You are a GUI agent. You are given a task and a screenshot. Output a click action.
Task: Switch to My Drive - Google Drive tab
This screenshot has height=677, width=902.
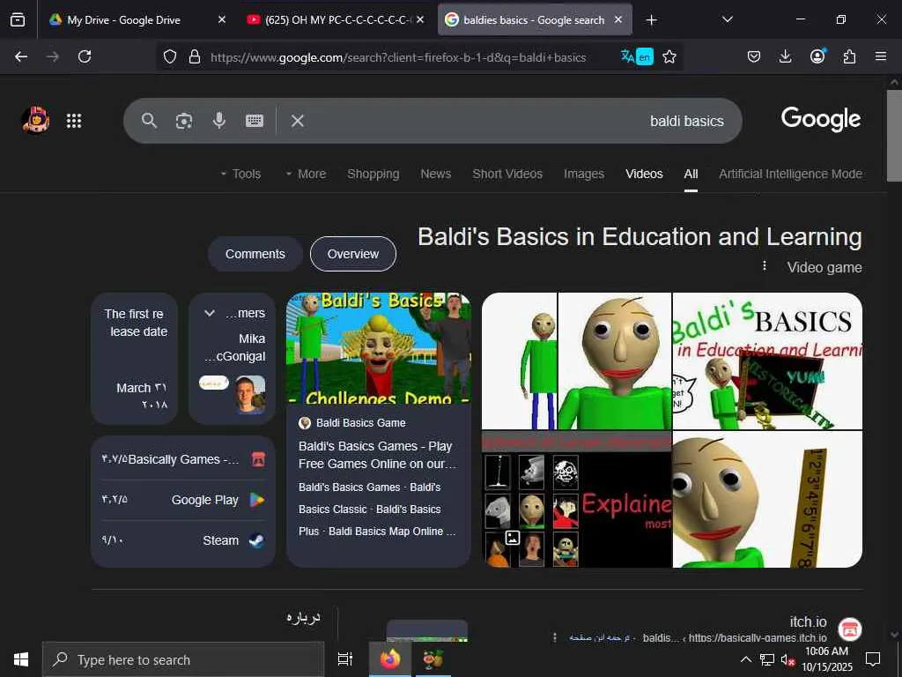coord(123,19)
